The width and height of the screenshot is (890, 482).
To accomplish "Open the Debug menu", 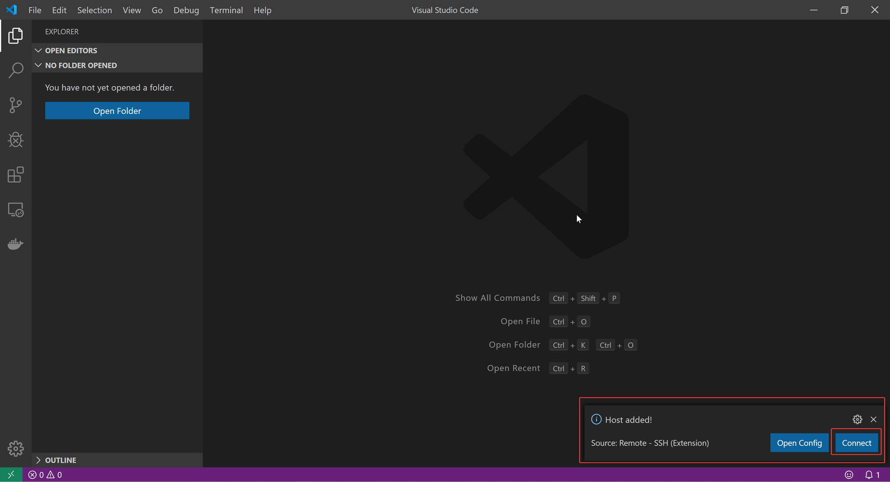I will (186, 10).
